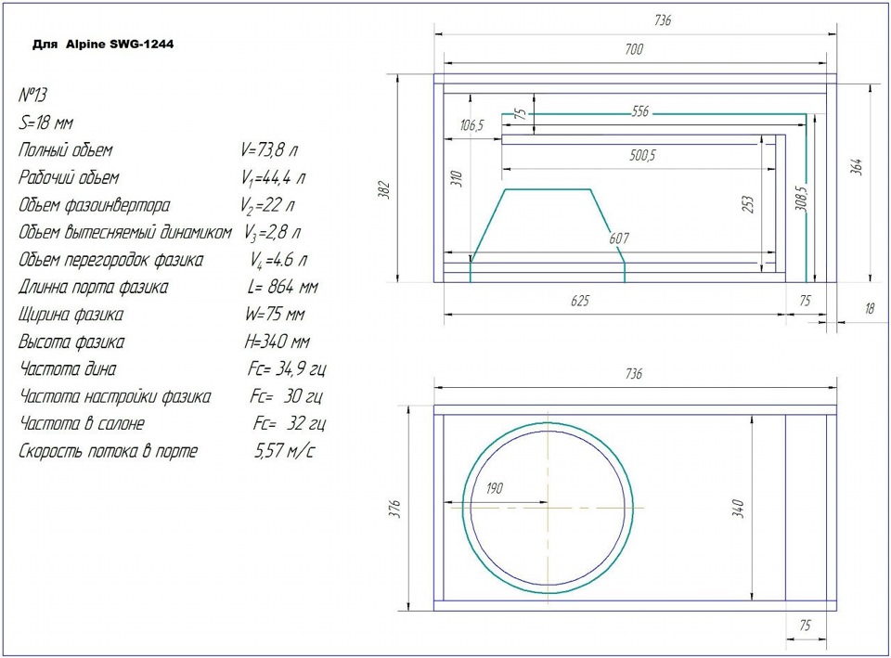Select the 625 width dimension label
Image resolution: width=891 pixels, height=658 pixels.
[580, 302]
